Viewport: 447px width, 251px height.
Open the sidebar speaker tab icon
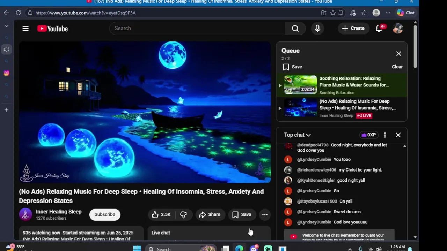tap(6, 50)
